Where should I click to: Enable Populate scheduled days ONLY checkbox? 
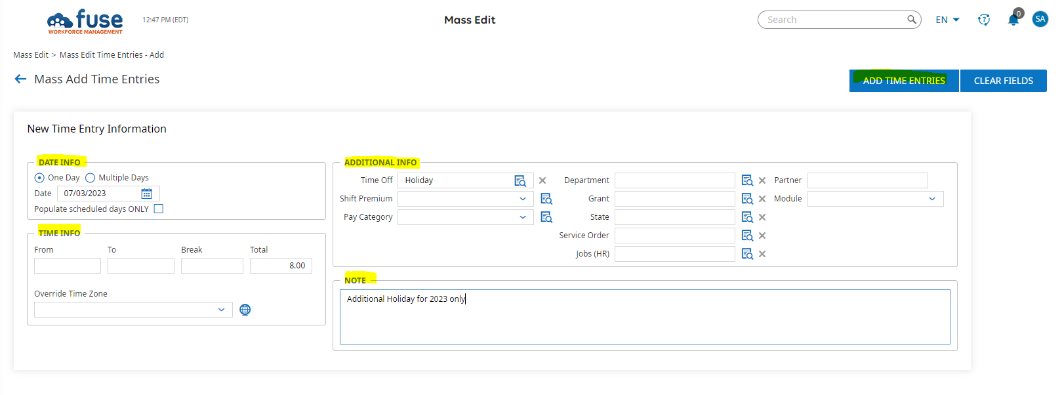tap(159, 209)
